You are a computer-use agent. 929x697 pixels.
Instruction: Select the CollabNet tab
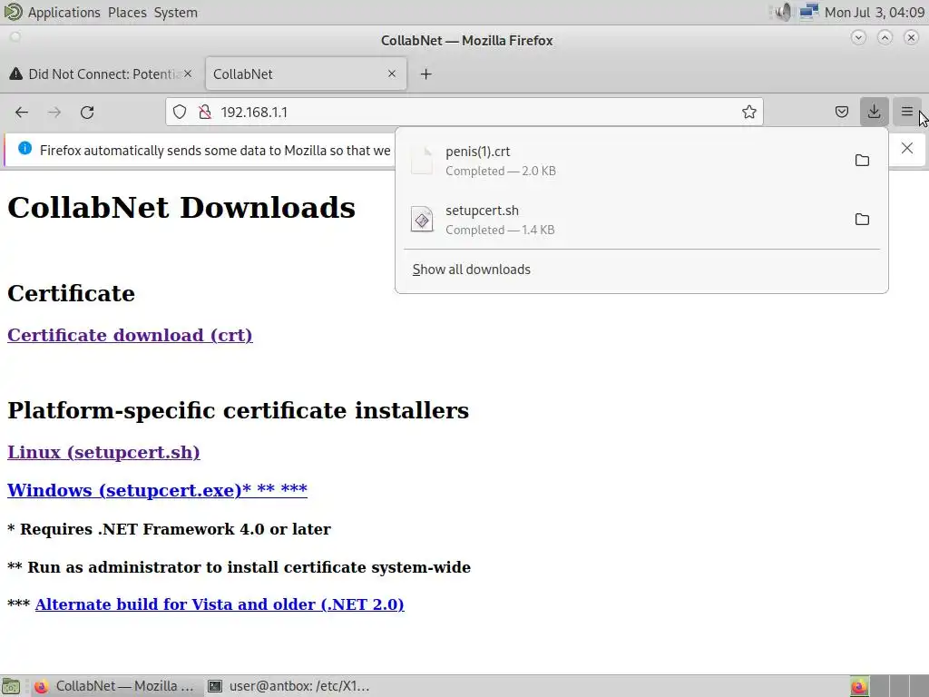coord(306,74)
